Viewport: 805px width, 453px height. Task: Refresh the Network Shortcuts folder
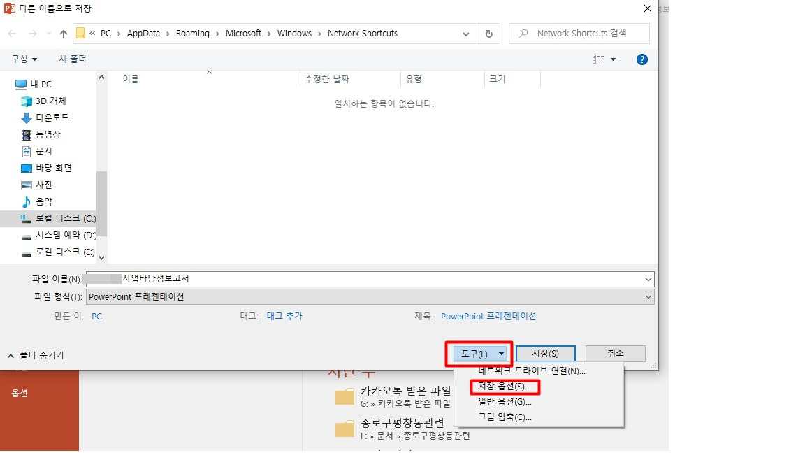click(488, 34)
